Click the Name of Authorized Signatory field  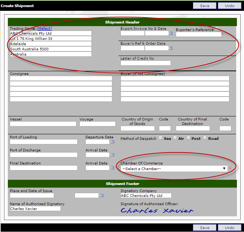35,209
